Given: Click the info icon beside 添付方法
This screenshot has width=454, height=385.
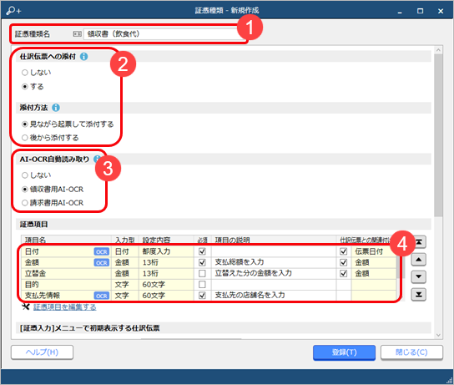Looking at the screenshot, I should (56, 108).
